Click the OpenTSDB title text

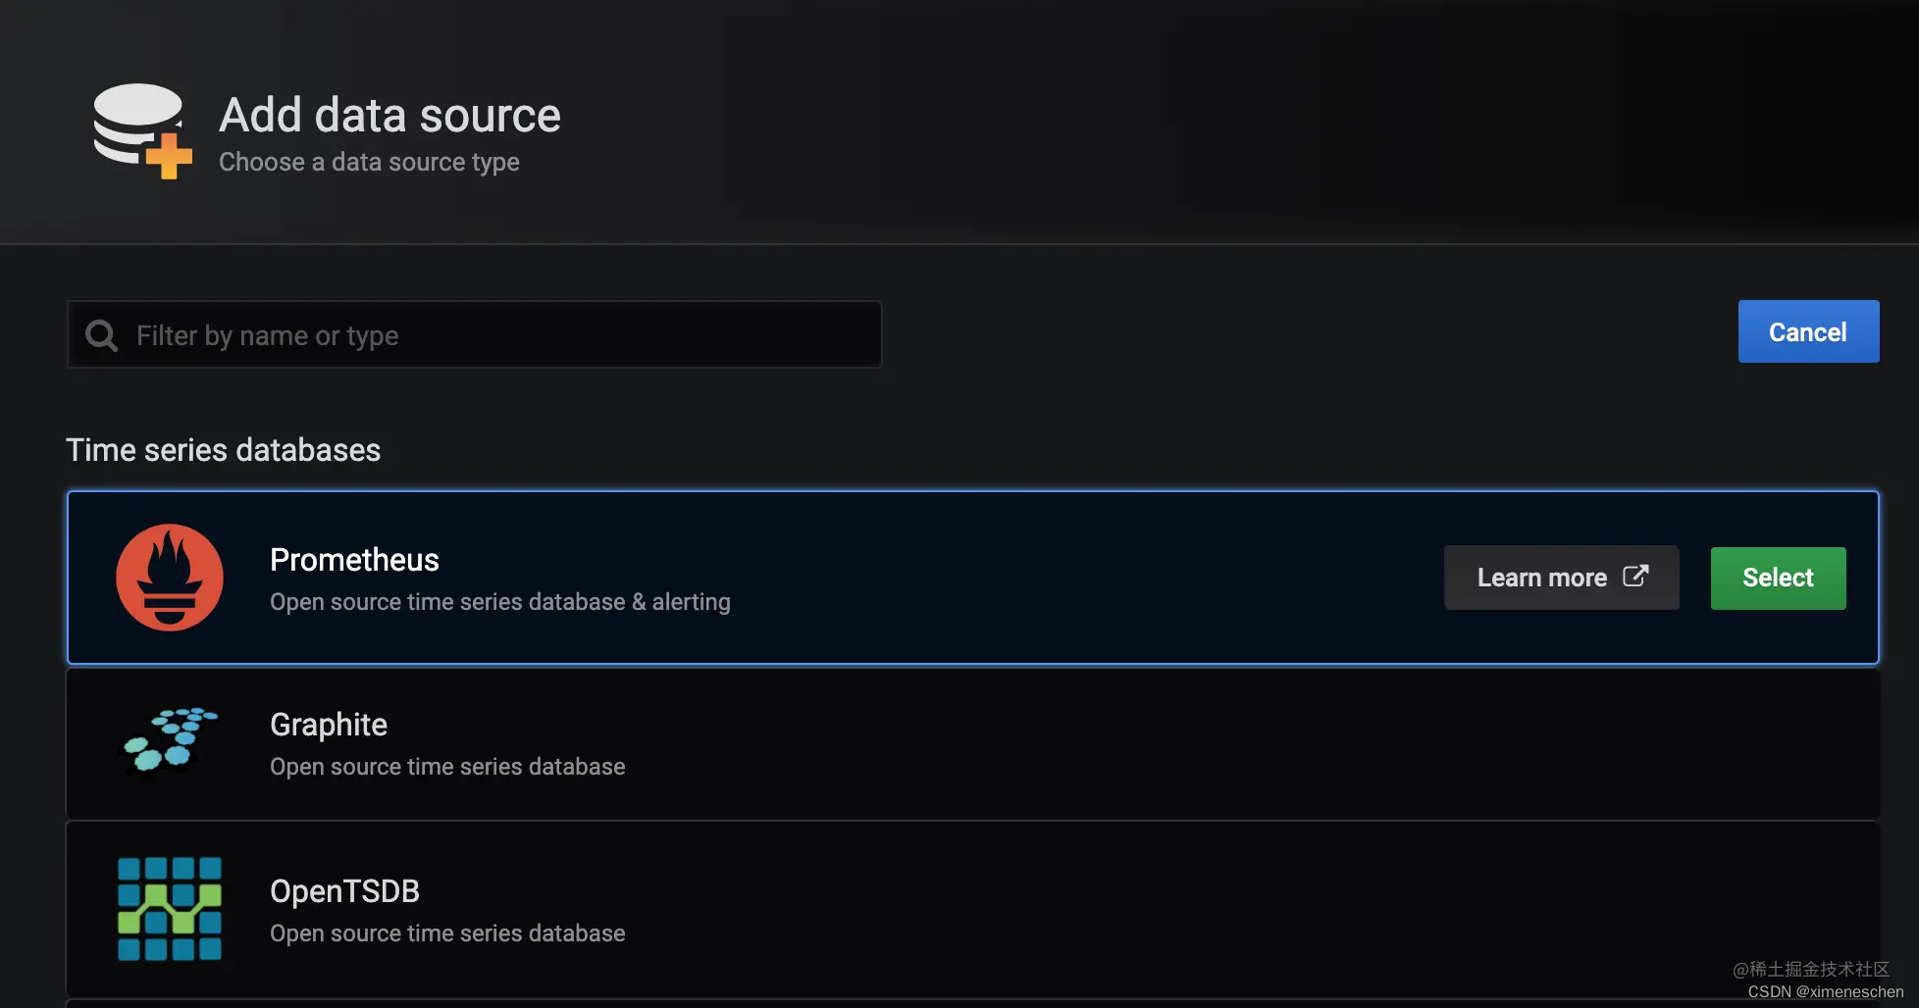[x=344, y=891]
